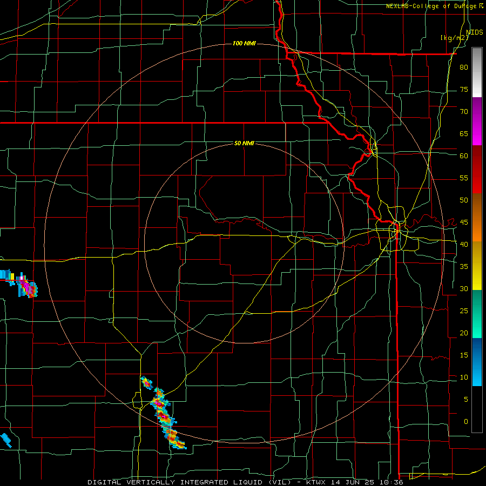Screen dimensions: 486x486
Task: Click the 70 value on the scale
Action: 464,112
